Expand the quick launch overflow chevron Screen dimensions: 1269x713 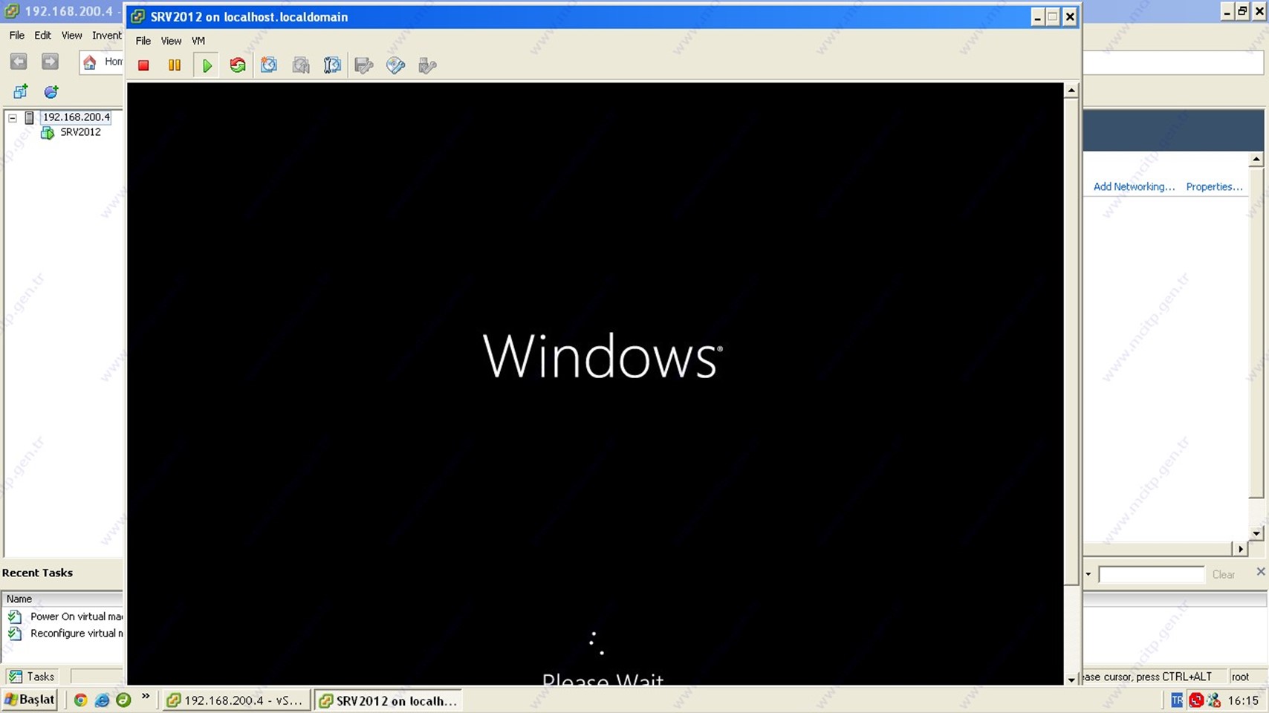click(146, 697)
